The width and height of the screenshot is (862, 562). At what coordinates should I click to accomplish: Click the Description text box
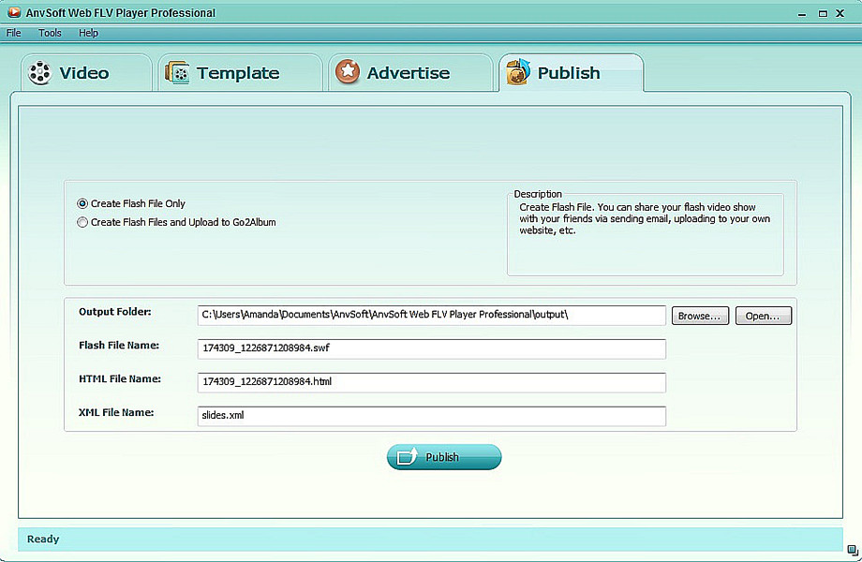(646, 234)
